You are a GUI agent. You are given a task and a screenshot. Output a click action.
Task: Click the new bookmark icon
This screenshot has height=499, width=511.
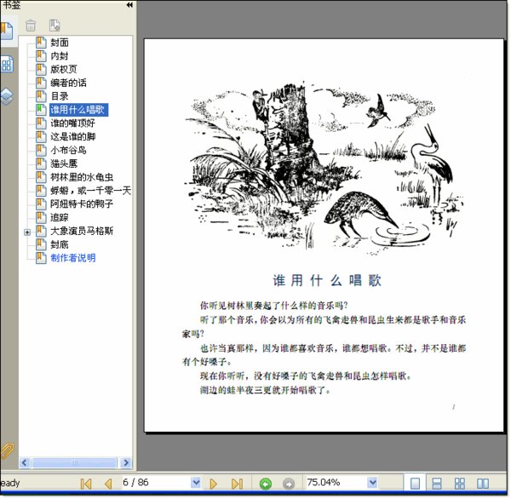pyautogui.click(x=55, y=26)
